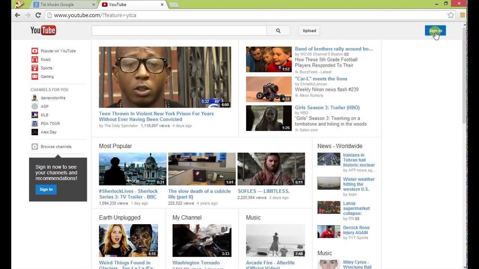Open the Sports sidebar category
479x269 pixels.
[46, 68]
